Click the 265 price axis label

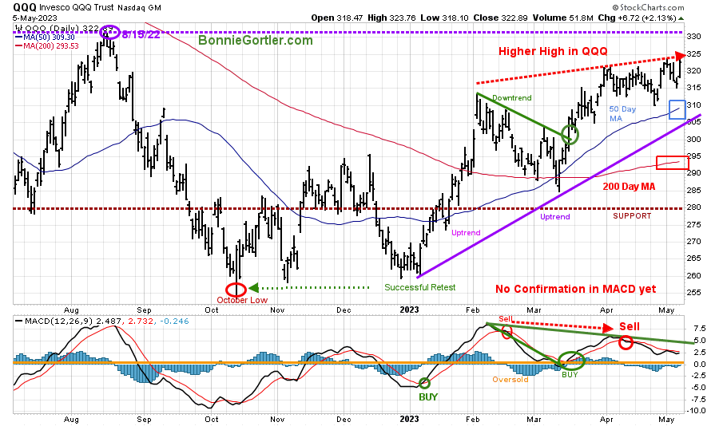point(693,258)
